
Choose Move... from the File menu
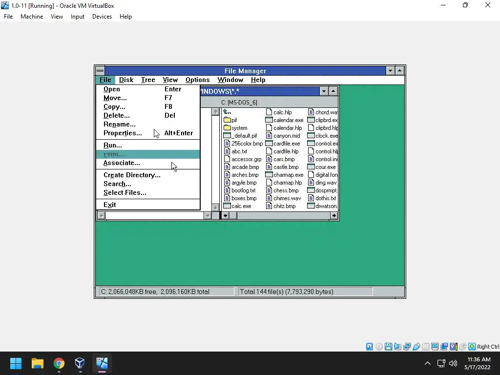148,98
